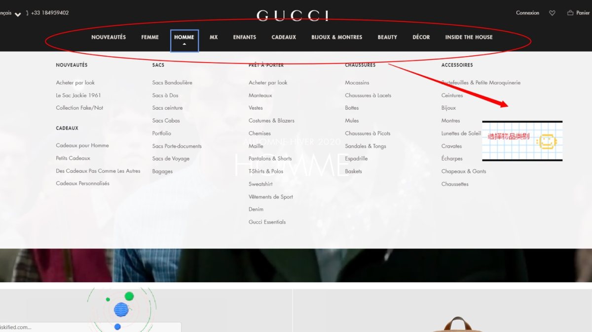Select Chapeaux & Gants
The width and height of the screenshot is (592, 332).
(x=464, y=171)
